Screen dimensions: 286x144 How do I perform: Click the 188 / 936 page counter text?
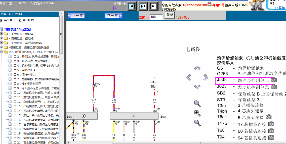click(x=183, y=18)
